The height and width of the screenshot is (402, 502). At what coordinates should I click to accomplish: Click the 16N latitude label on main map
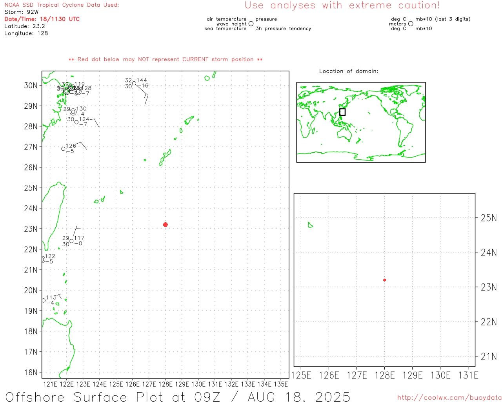coord(31,372)
